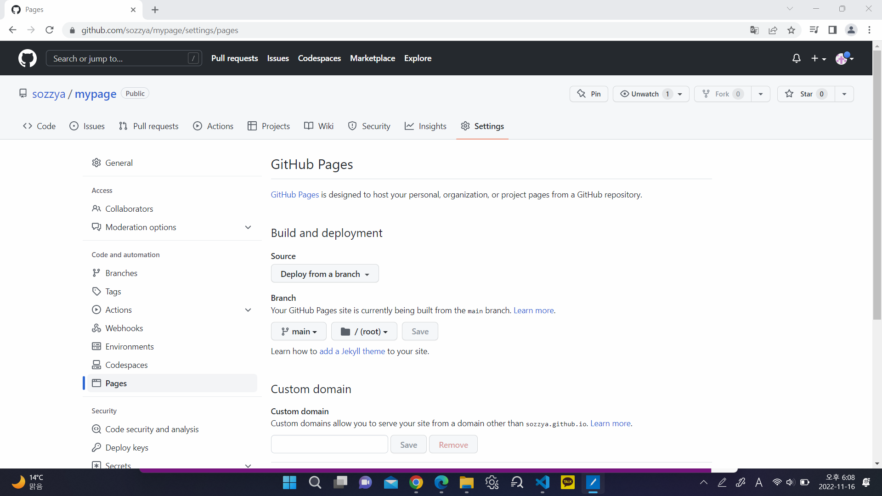The height and width of the screenshot is (496, 882).
Task: Click the Fork button
Action: tap(723, 94)
